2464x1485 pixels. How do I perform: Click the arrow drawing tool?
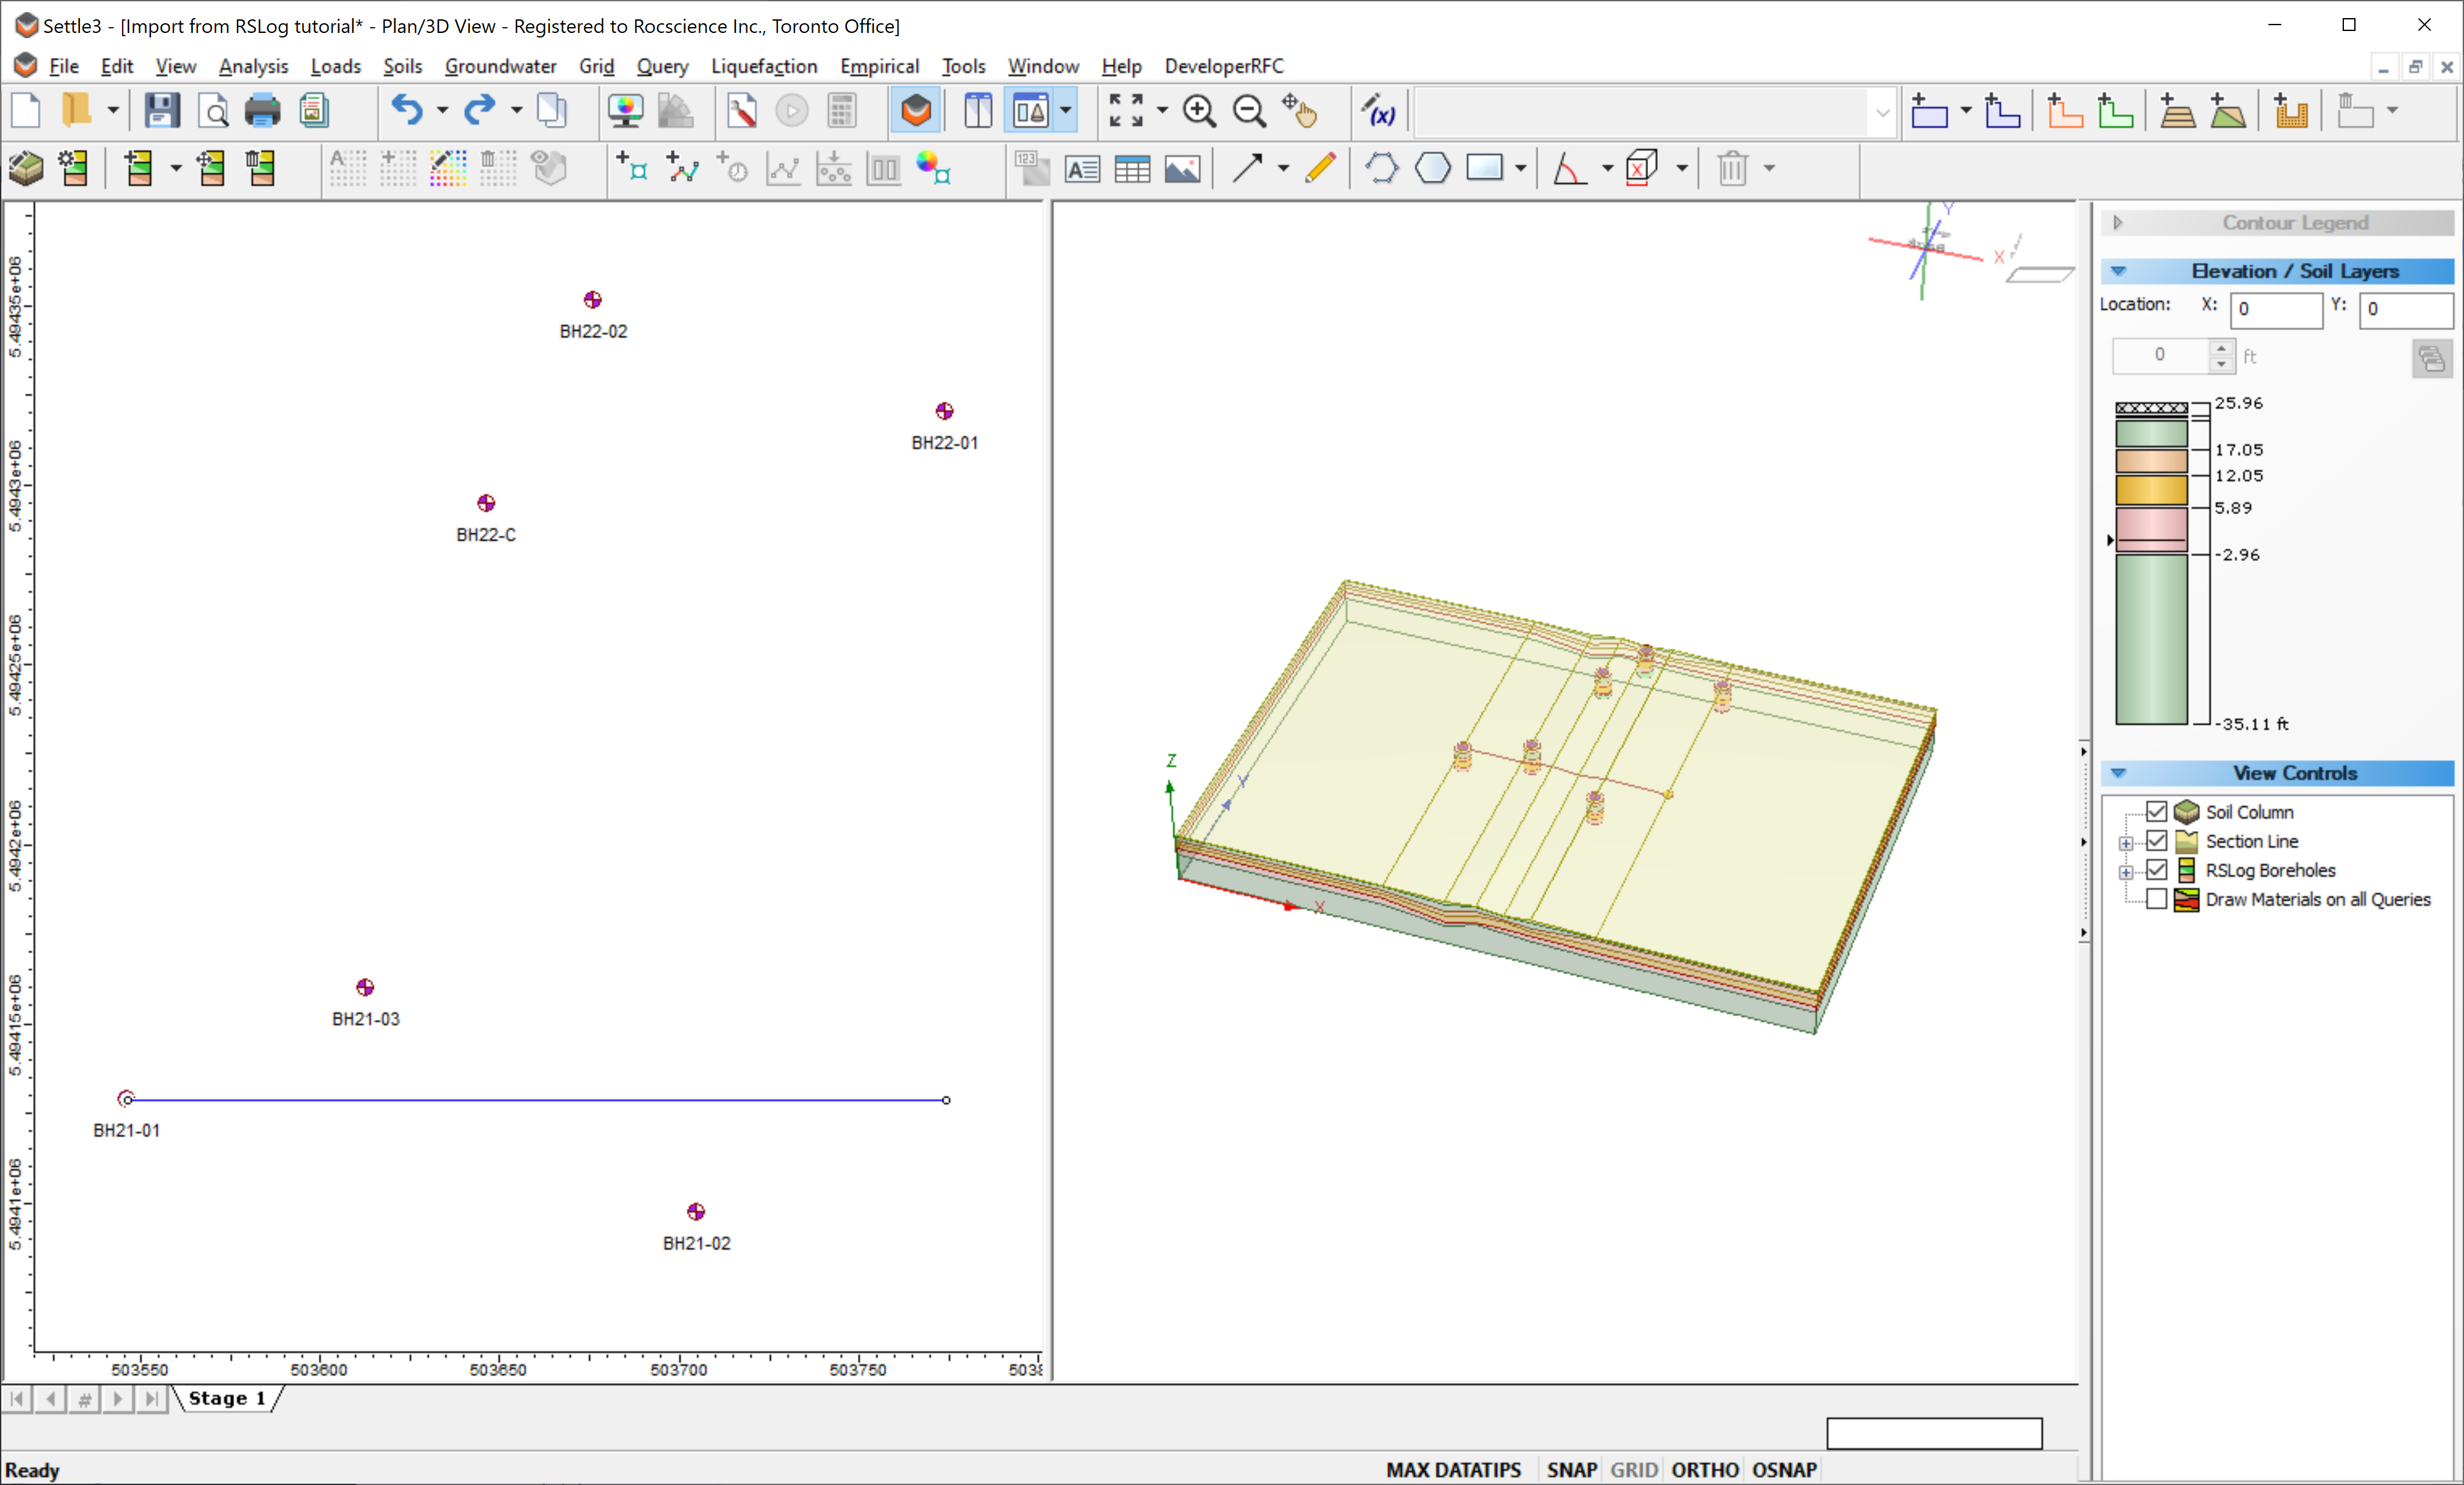(x=1248, y=168)
